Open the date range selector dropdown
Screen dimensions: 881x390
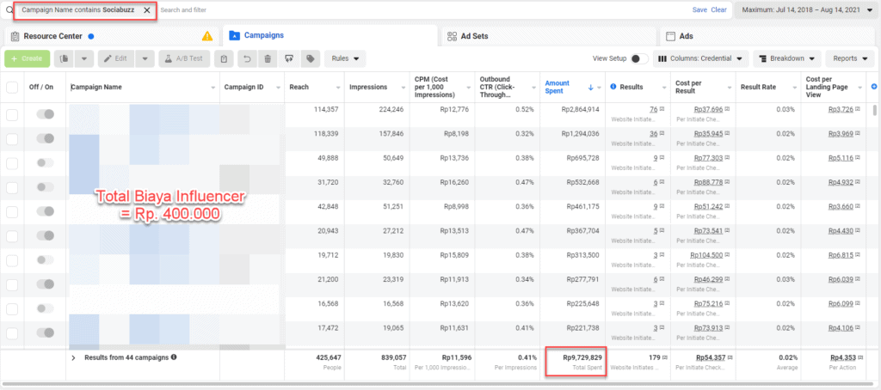[804, 10]
